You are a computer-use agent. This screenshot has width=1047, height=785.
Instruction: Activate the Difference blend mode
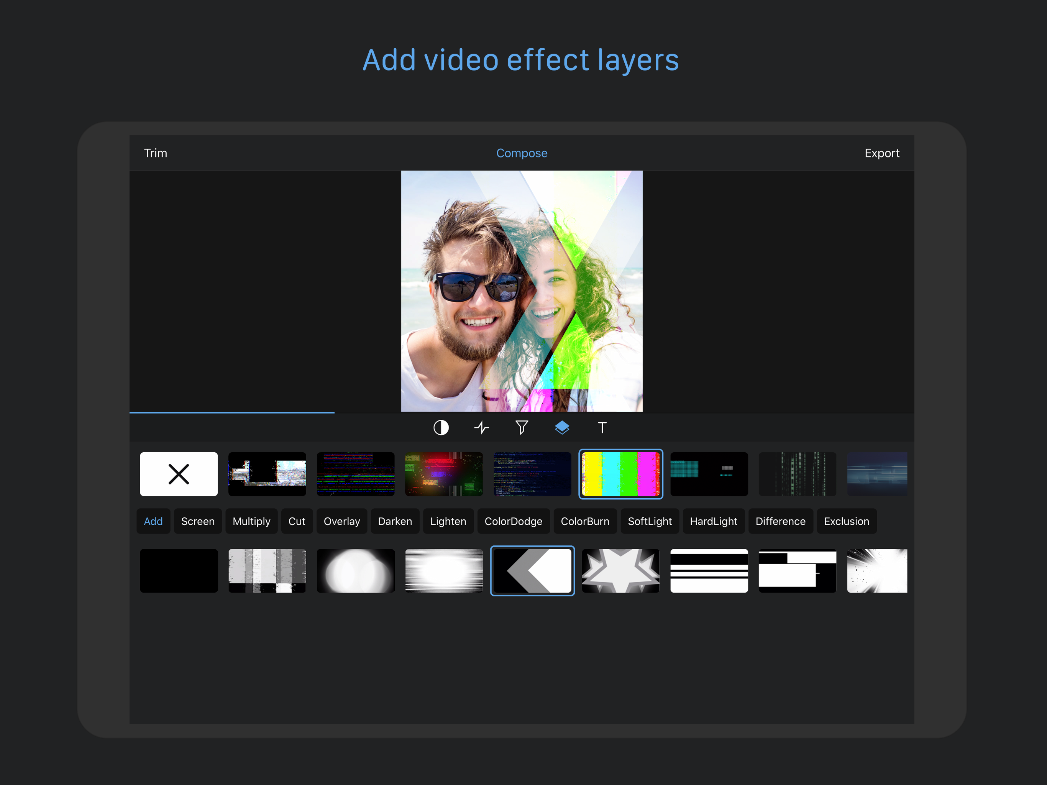tap(781, 521)
